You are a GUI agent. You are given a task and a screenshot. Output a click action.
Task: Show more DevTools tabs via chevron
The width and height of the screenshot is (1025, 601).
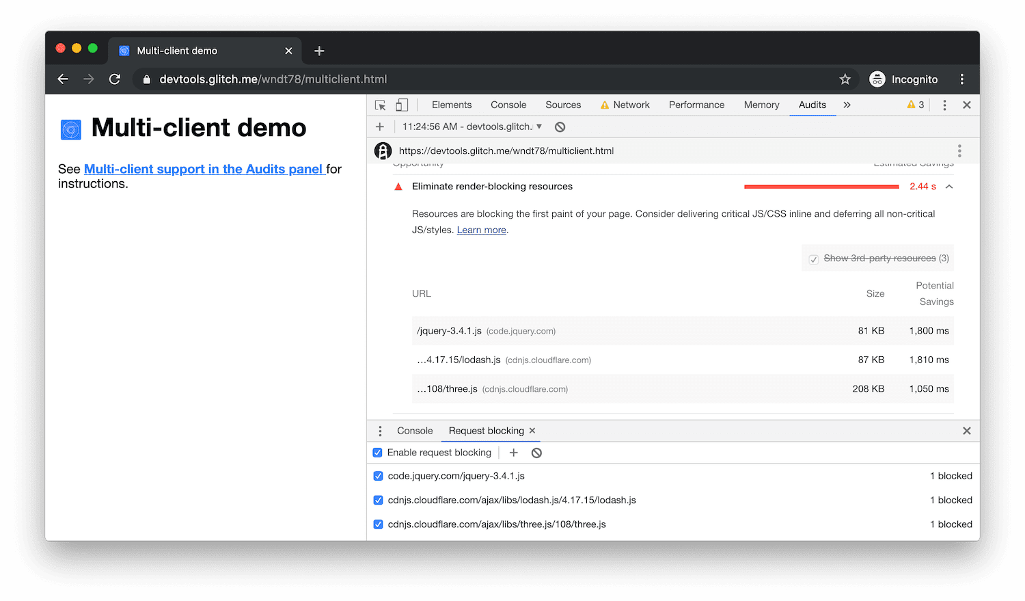click(x=847, y=105)
